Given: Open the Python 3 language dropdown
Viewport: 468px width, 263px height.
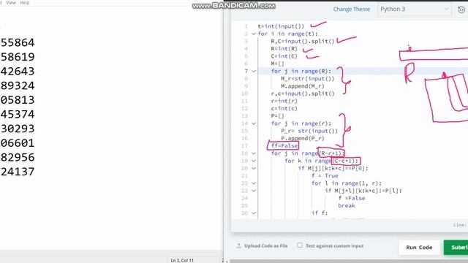Looking at the screenshot, I should tap(414, 9).
